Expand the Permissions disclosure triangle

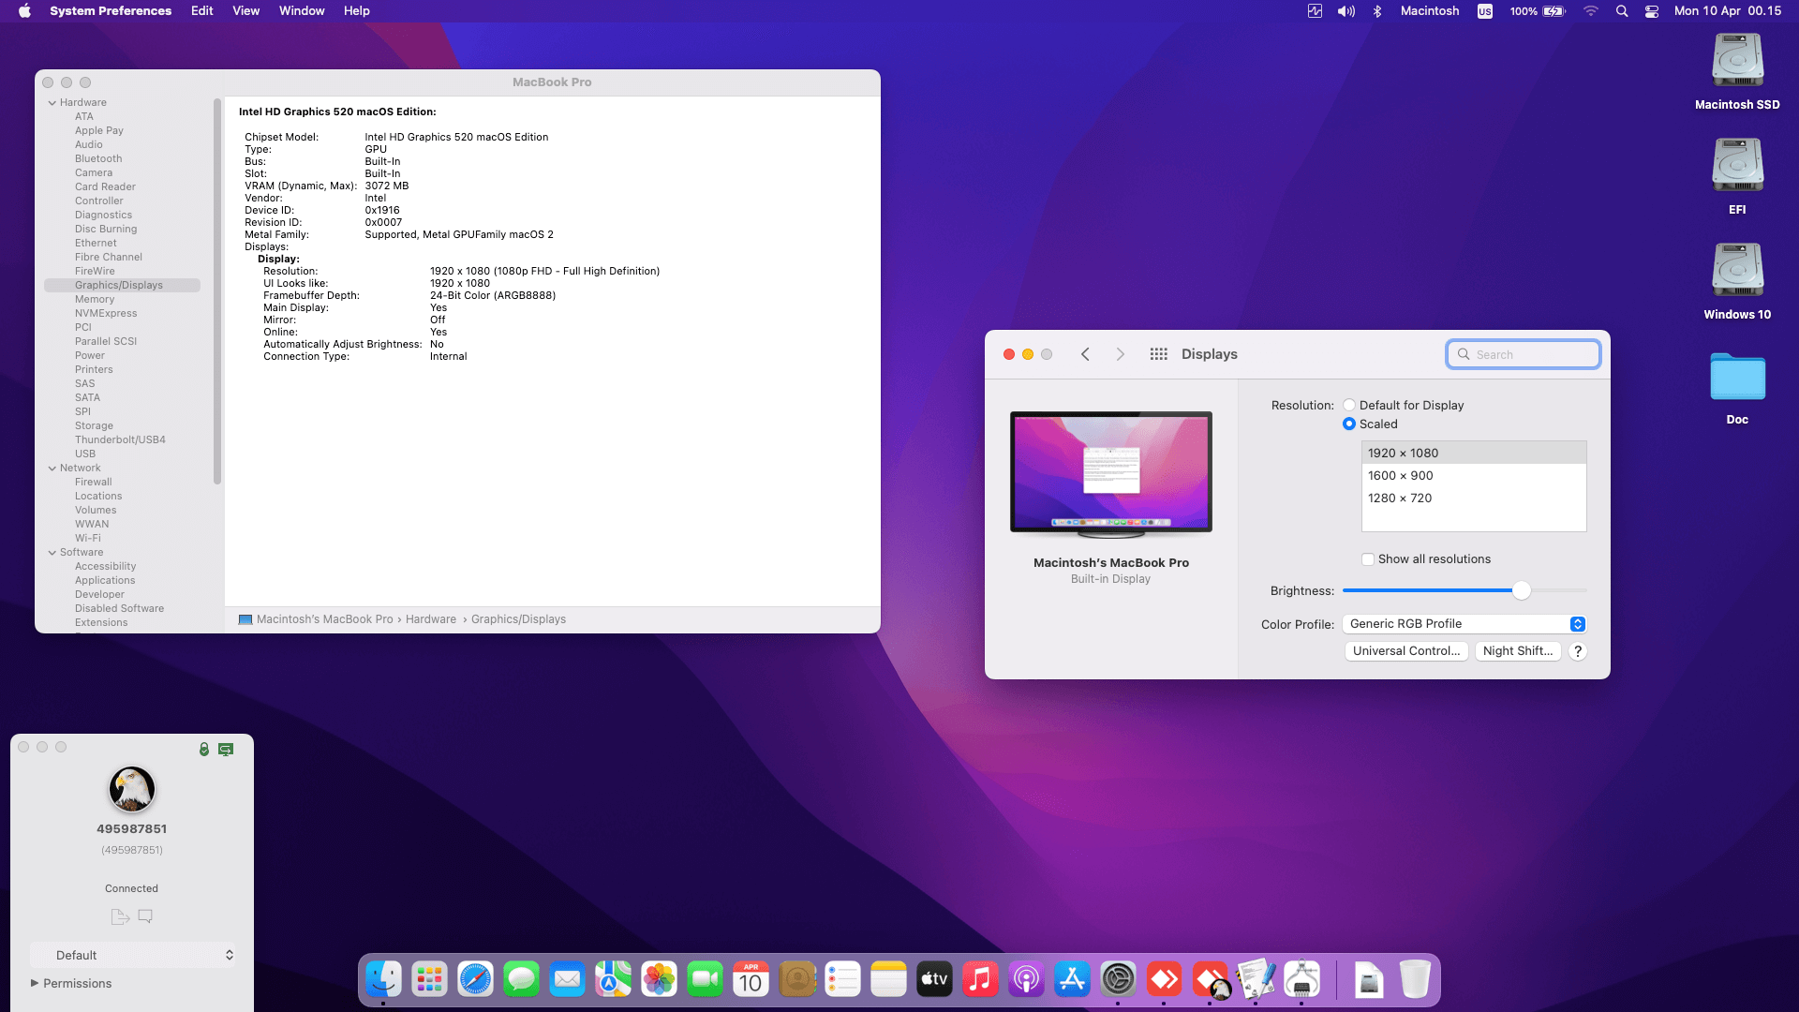pos(35,983)
